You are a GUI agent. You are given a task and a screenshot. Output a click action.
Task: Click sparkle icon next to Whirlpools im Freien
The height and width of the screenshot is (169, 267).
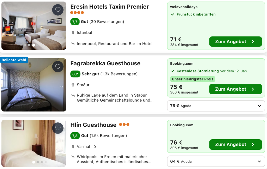pos(73,157)
